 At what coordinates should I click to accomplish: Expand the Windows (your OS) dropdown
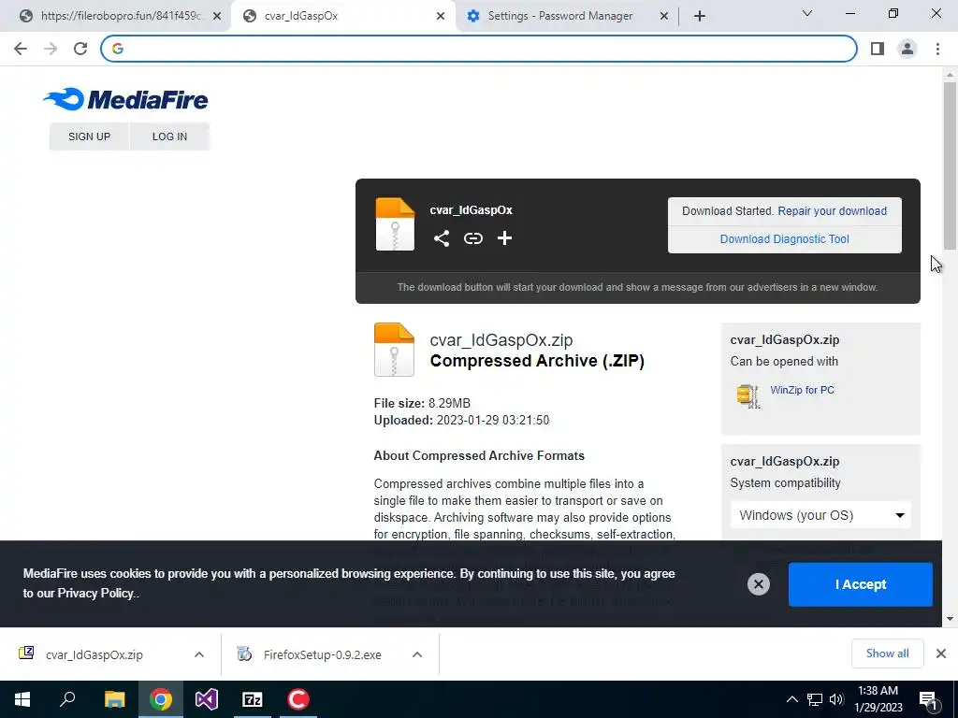pyautogui.click(x=820, y=515)
